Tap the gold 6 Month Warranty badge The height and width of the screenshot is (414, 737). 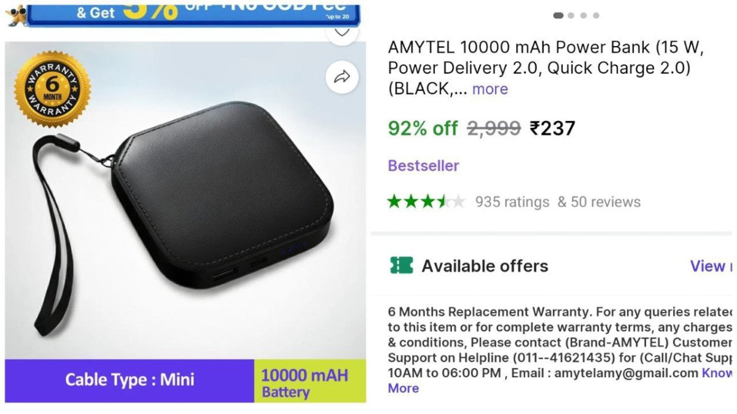[x=53, y=90]
